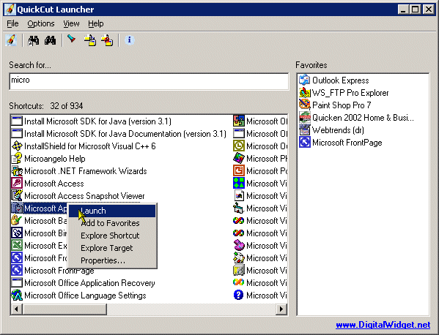Screen dimensions: 439x335
Task: Click the horizontal scrollbar thumb under shortcuts
Action: [x=64, y=309]
